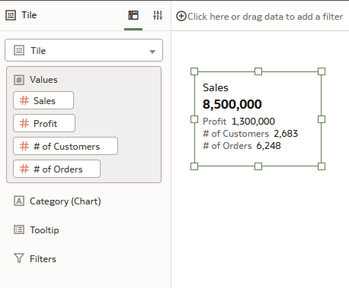The width and height of the screenshot is (349, 288).
Task: Click the Tile title in panel header
Action: pos(29,15)
